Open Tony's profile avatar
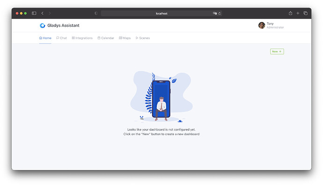 (262, 25)
